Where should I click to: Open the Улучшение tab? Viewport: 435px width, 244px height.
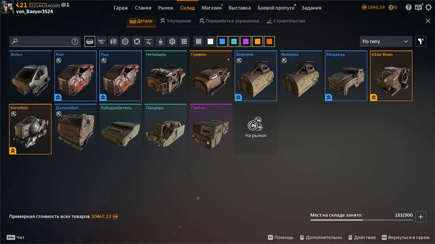pyautogui.click(x=175, y=21)
